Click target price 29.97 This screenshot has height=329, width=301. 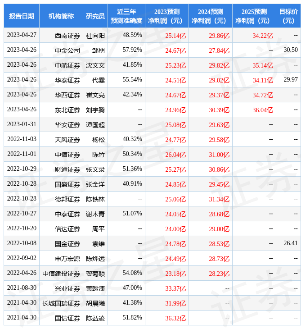[x=291, y=79]
